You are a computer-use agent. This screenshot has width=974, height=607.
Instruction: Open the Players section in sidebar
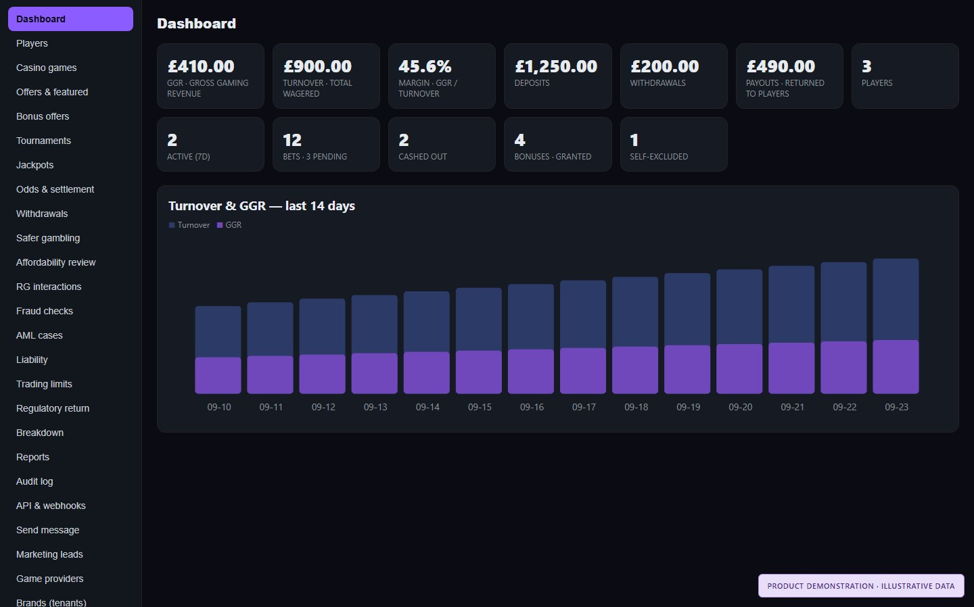(x=70, y=43)
